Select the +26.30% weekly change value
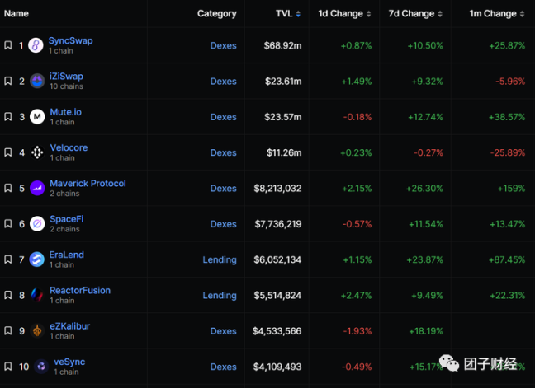Image resolution: width=535 pixels, height=388 pixels. click(424, 189)
